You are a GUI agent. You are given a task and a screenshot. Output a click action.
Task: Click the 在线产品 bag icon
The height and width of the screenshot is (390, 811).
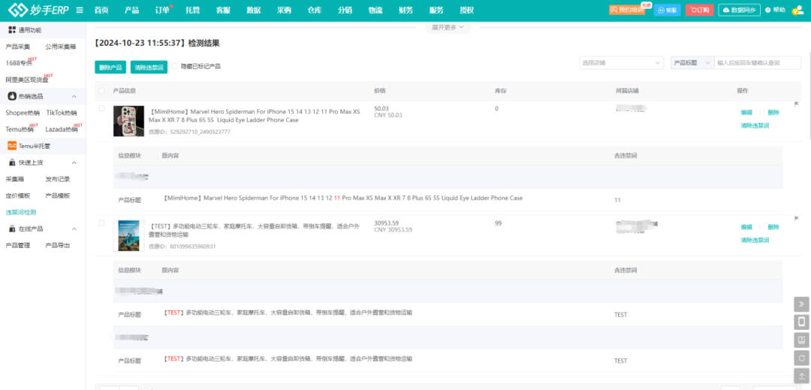coord(12,228)
